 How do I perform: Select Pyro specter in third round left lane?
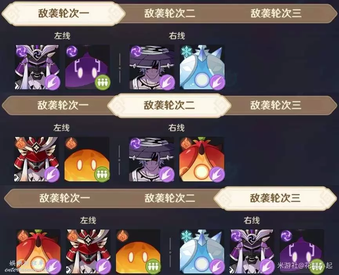[38, 251]
